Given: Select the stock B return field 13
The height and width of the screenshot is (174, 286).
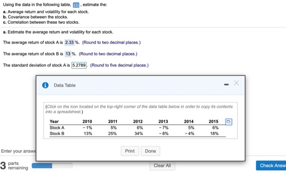Looking at the screenshot, I should coord(69,54).
